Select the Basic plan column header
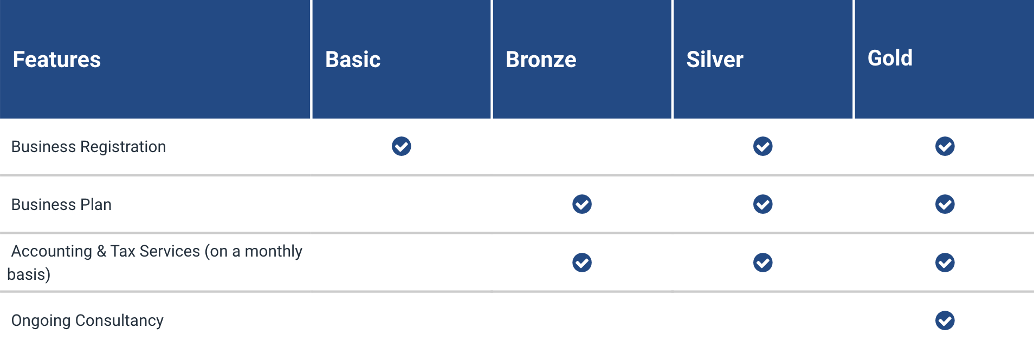 click(x=353, y=60)
